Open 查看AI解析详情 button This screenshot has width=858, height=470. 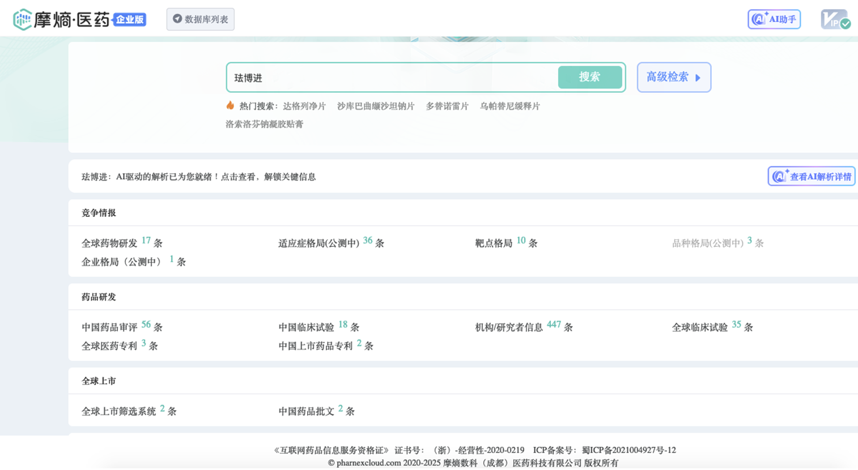pyautogui.click(x=812, y=177)
